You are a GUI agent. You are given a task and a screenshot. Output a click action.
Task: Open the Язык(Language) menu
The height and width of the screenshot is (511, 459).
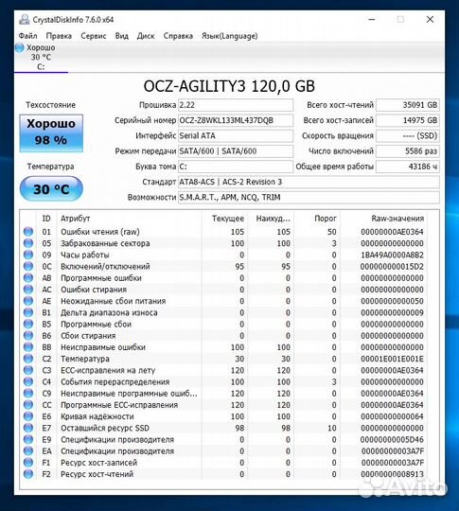tap(229, 36)
